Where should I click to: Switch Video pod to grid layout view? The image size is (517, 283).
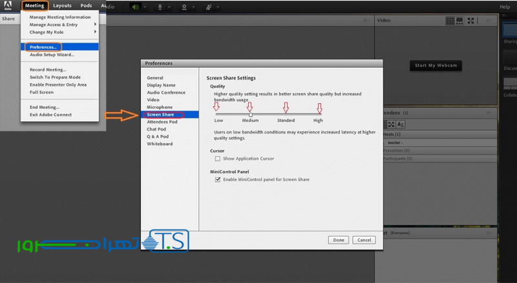coord(451,21)
